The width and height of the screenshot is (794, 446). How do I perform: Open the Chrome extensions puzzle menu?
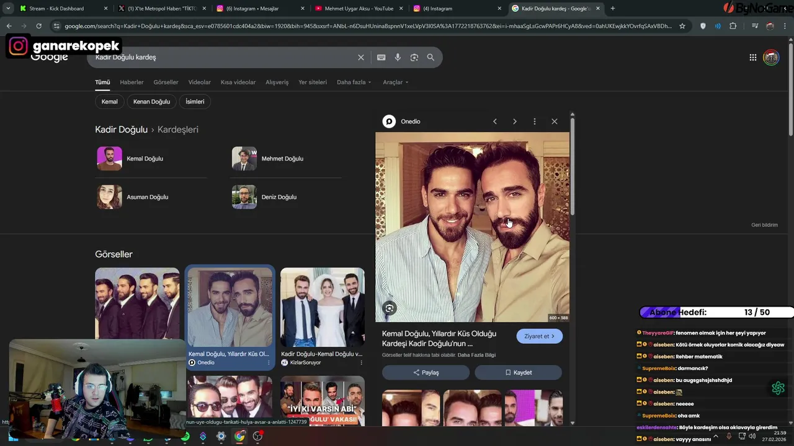(733, 26)
